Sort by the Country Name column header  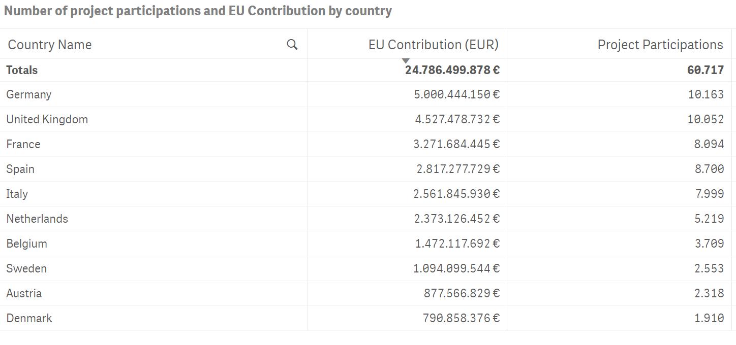point(50,45)
